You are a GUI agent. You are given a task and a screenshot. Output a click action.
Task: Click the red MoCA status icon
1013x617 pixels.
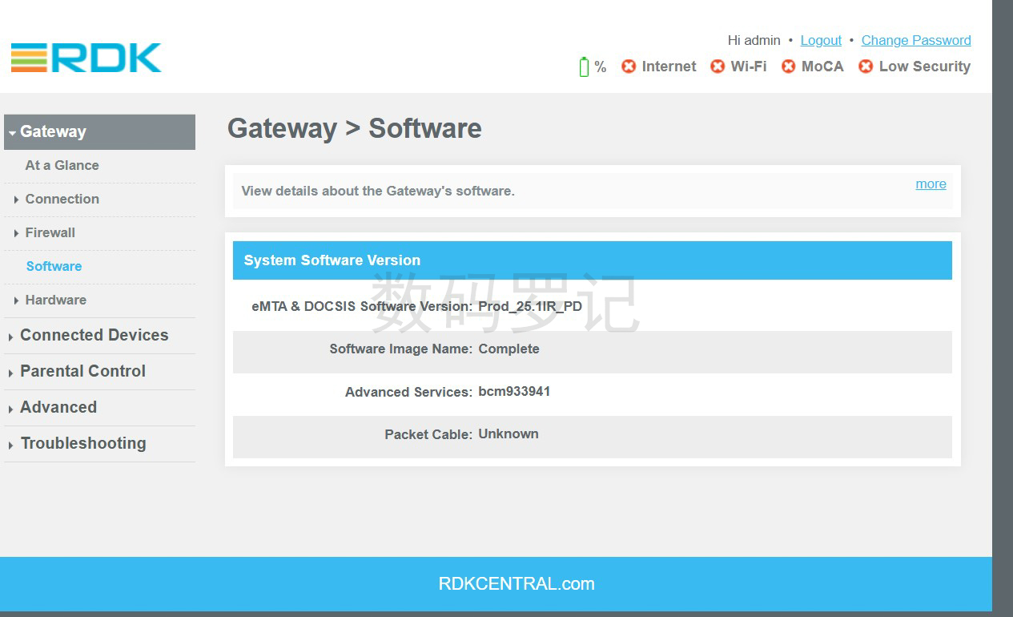point(789,67)
